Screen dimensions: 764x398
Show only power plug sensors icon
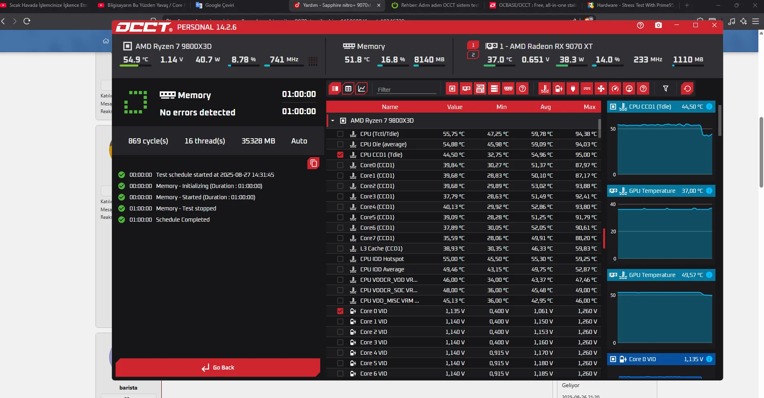click(573, 89)
